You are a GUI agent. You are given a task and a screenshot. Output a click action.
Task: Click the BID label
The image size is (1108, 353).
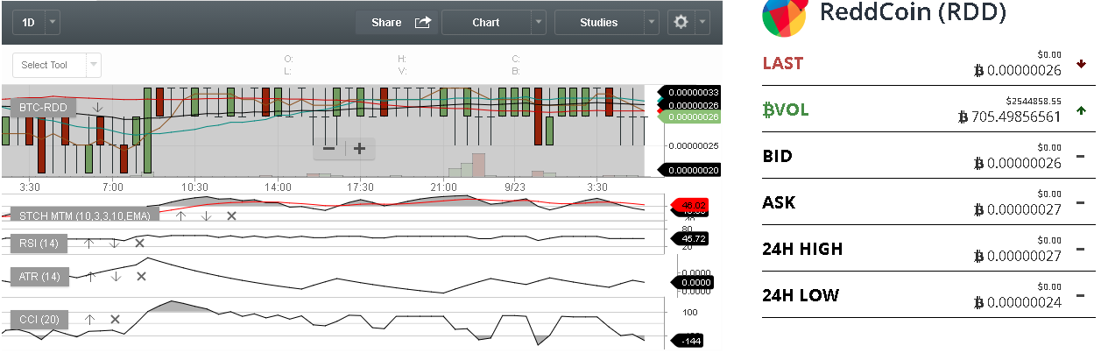[778, 156]
